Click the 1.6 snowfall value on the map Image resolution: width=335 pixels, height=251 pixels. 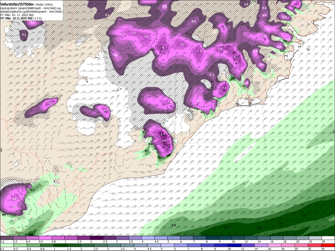[200, 51]
